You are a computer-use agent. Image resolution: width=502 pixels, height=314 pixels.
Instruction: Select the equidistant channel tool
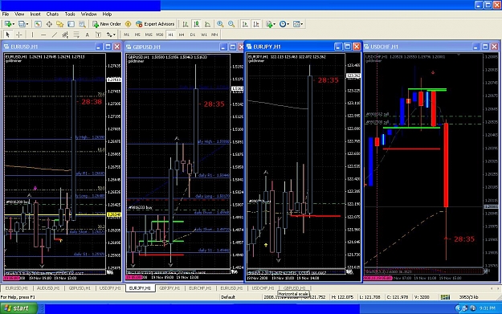[65, 35]
